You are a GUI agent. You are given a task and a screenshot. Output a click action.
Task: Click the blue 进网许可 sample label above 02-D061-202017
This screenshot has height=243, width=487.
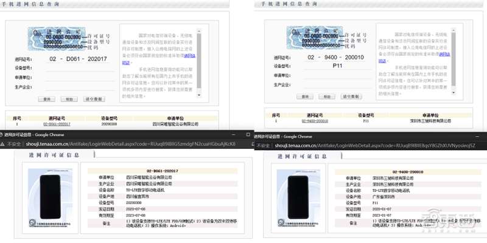[x=57, y=39]
